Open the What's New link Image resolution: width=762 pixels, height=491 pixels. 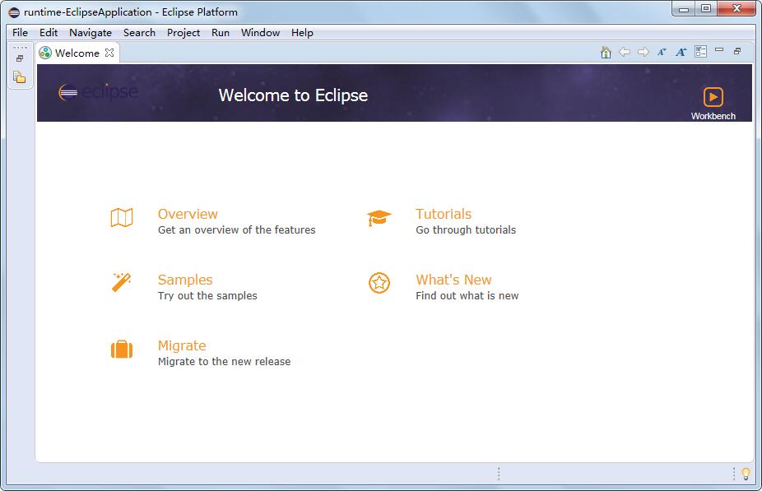[454, 280]
